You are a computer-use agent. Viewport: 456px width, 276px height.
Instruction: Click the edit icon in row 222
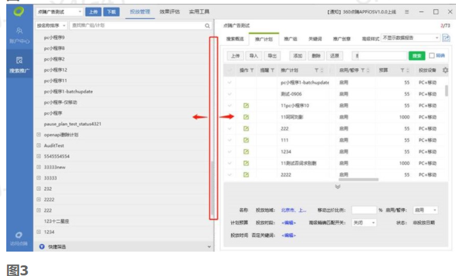tap(246, 128)
